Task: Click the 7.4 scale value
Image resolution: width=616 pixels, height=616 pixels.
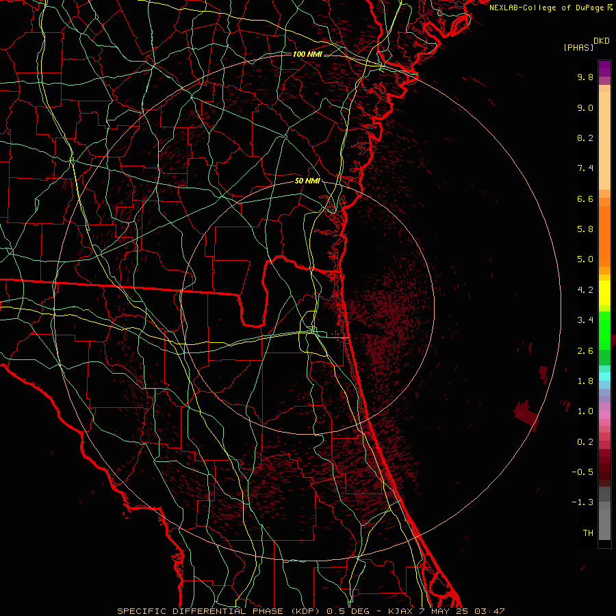Action: [x=585, y=168]
